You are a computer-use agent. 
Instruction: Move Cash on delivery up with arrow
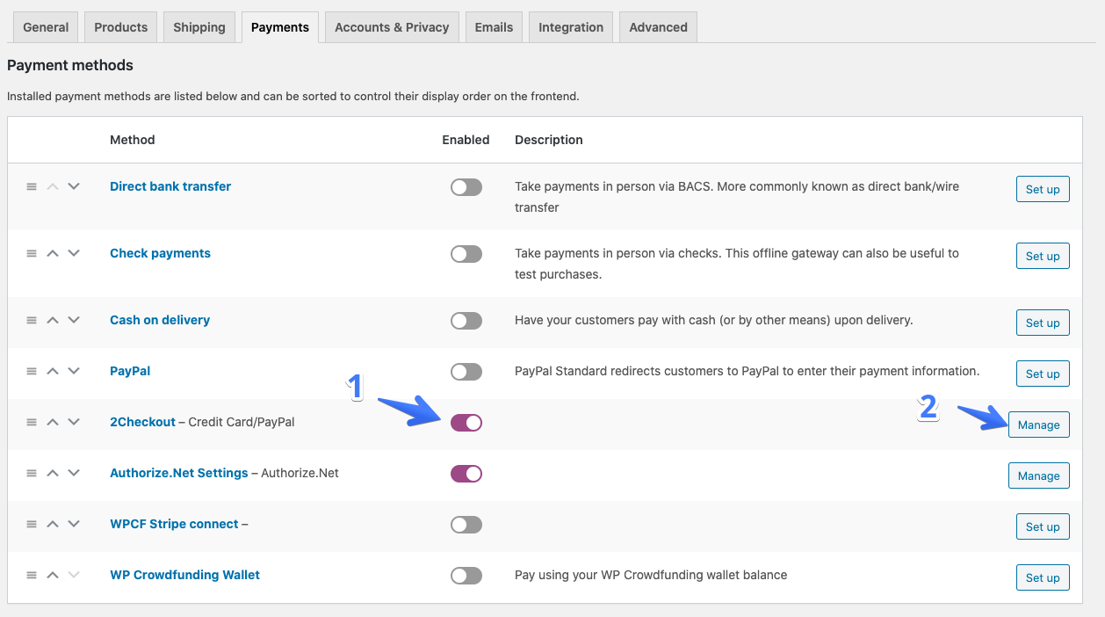click(x=53, y=321)
